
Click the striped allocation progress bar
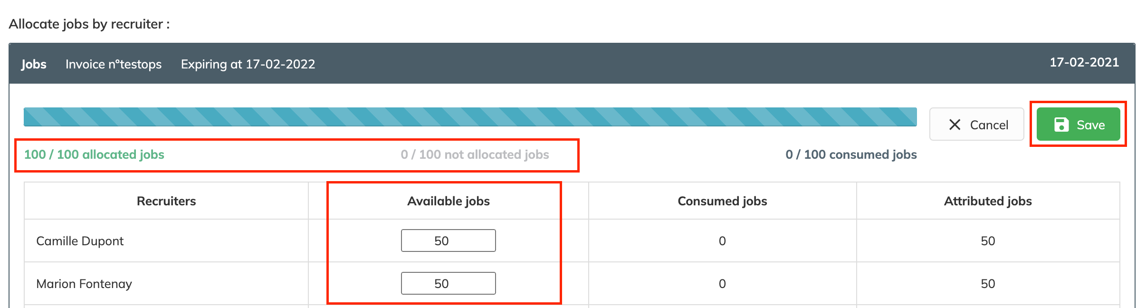(470, 117)
